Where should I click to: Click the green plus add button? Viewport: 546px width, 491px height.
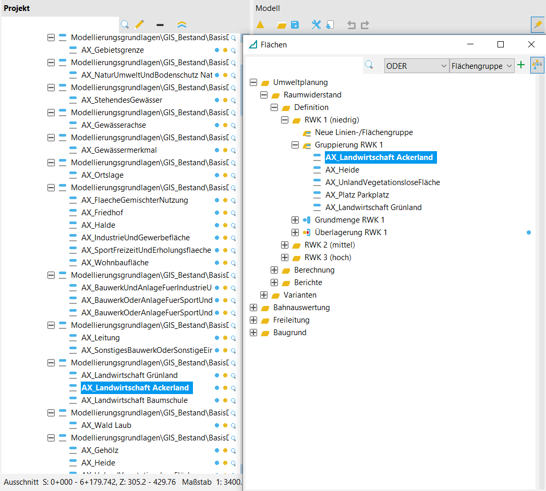[x=520, y=65]
